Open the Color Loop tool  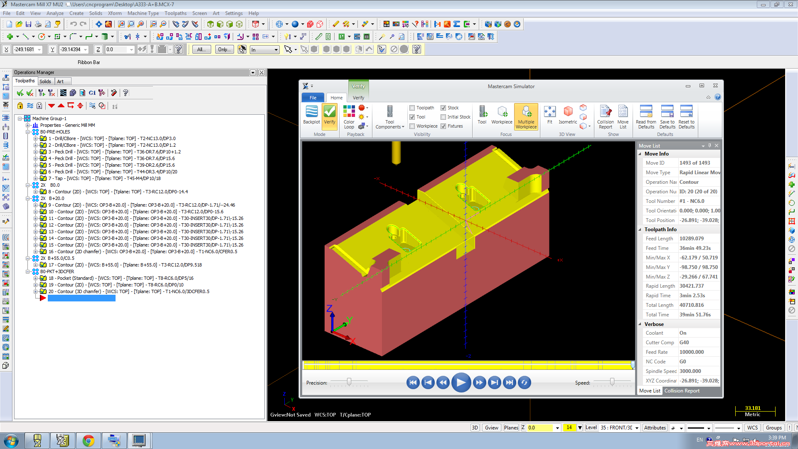349,117
